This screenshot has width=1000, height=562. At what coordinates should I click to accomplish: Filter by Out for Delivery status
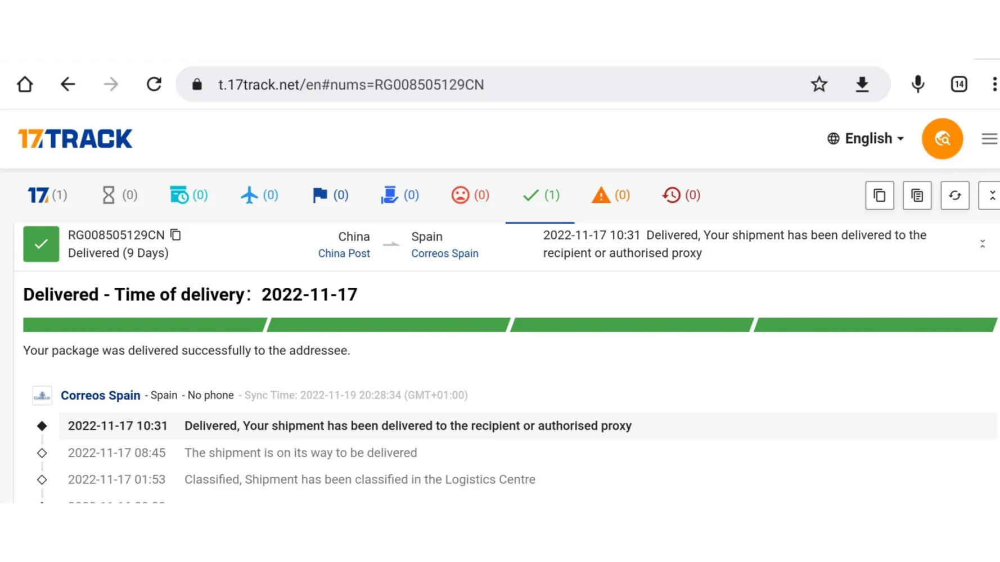point(400,195)
